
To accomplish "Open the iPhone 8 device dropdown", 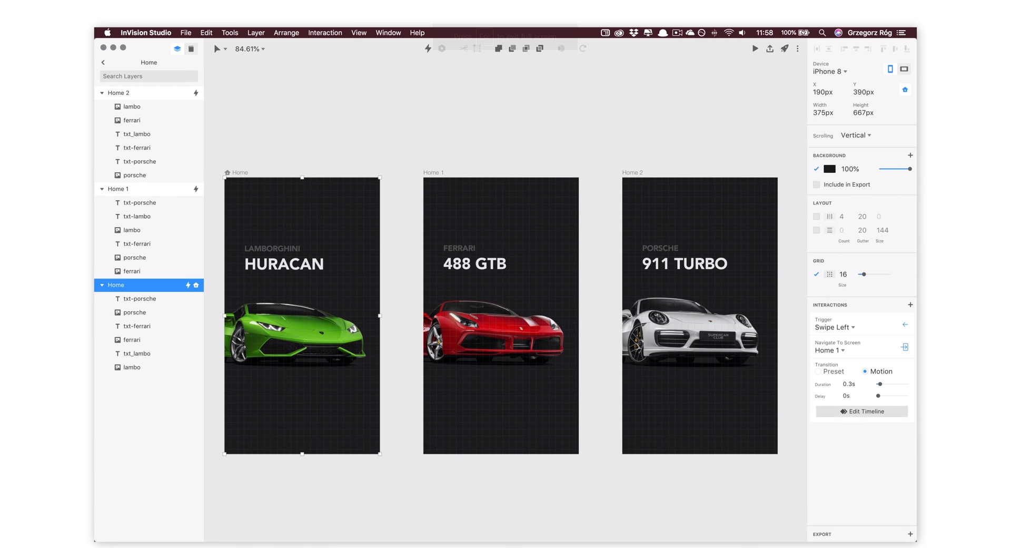I will 830,72.
